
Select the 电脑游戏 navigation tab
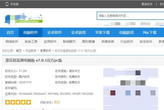126,33
